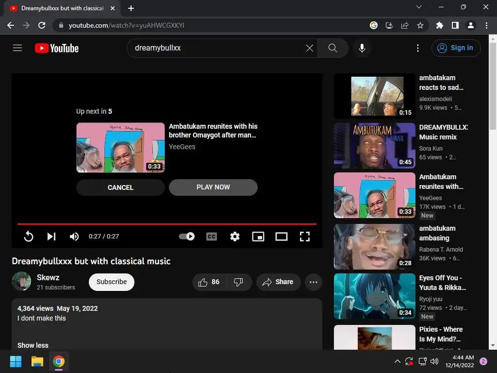
Task: Start voice search with microphone
Action: click(362, 48)
